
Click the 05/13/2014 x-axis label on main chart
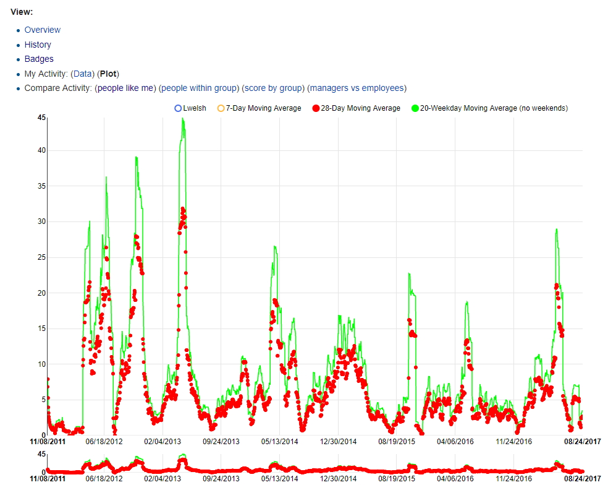[279, 442]
